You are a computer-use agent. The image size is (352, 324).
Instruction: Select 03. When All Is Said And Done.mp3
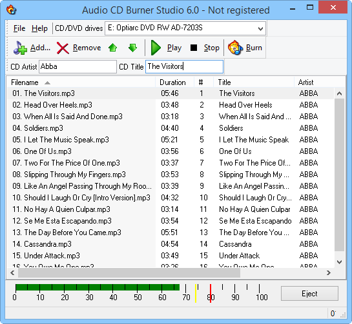171,117
